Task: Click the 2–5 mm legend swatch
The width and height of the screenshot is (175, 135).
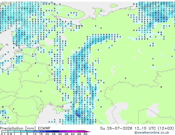Action: 24,131
